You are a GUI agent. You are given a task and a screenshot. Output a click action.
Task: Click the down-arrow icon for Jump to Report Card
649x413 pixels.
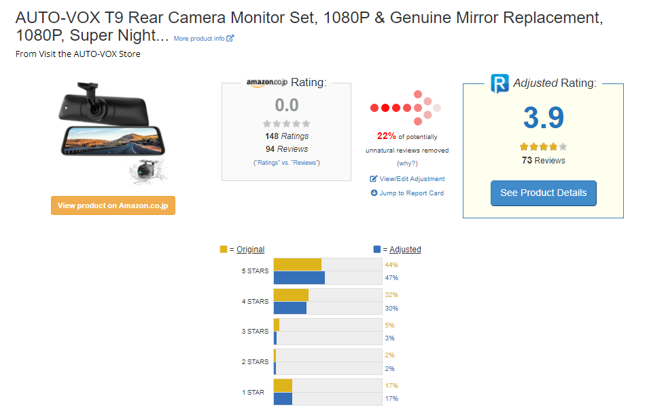tap(374, 193)
